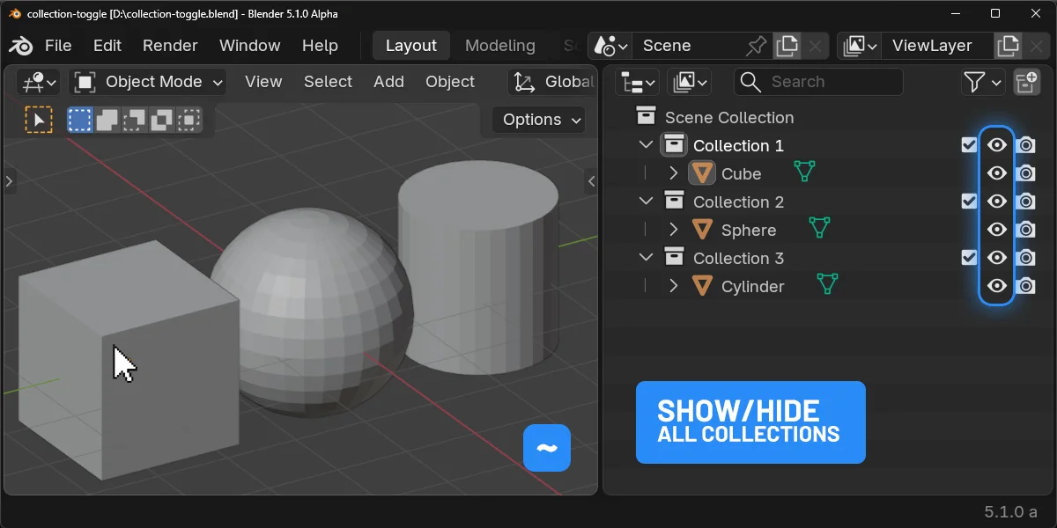The height and width of the screenshot is (528, 1057).
Task: Toggle the Cylinder's camera render visibility
Action: [1025, 285]
